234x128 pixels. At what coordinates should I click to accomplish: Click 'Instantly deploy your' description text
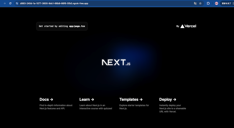tap(170, 105)
